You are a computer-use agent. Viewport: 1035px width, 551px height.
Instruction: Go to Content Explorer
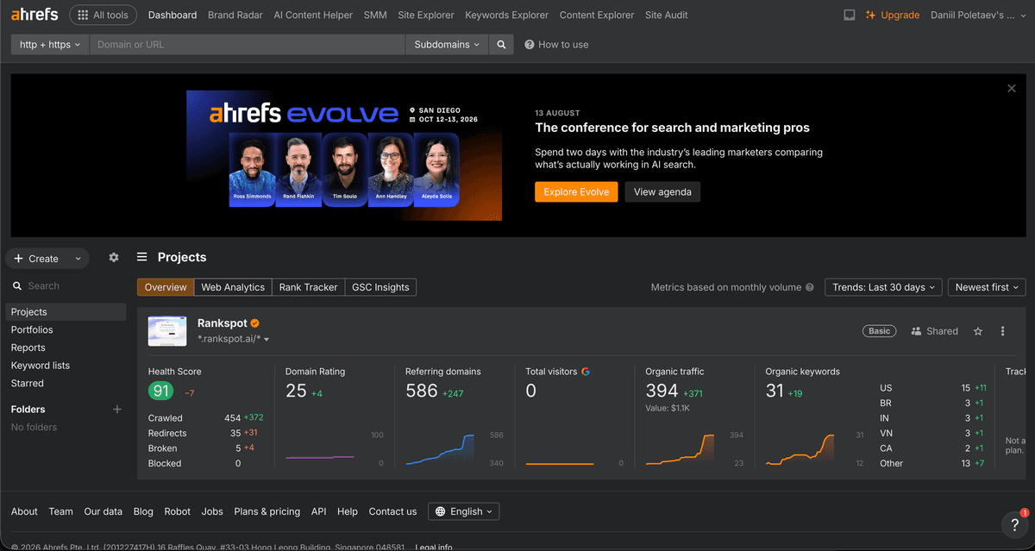597,15
